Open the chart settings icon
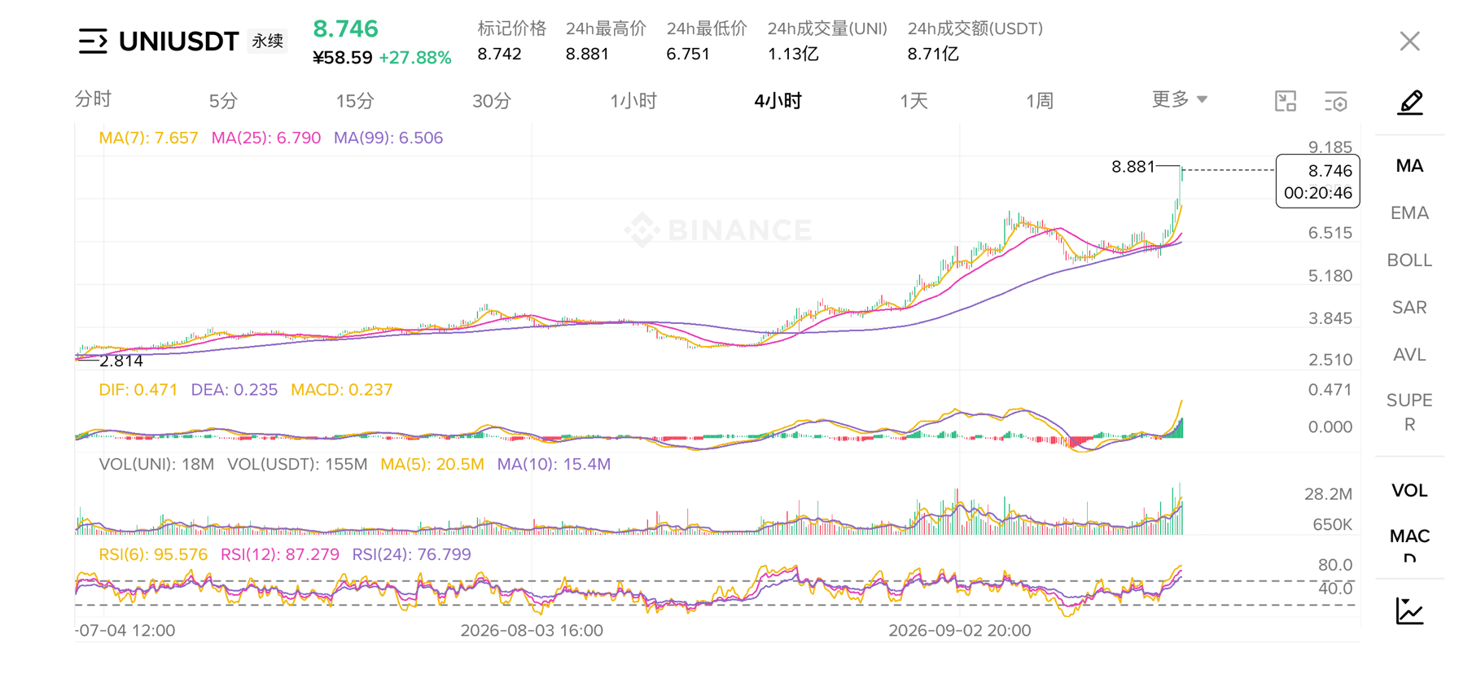Screen dimensions: 1459x674 (1336, 101)
